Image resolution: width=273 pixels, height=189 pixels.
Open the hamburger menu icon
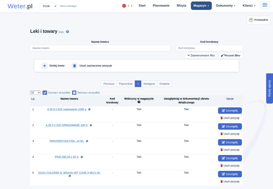(x=265, y=5)
